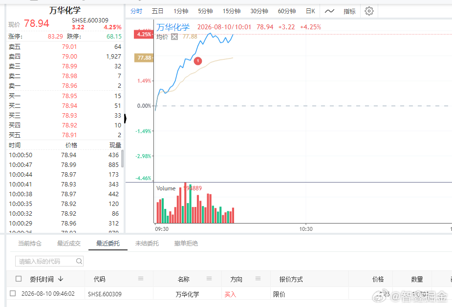Select 卖五 price 79.01
This screenshot has height=307, width=452.
coord(69,47)
